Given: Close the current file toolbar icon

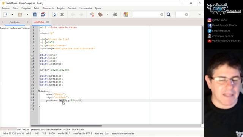Looking at the screenshot, I should click(62, 14).
